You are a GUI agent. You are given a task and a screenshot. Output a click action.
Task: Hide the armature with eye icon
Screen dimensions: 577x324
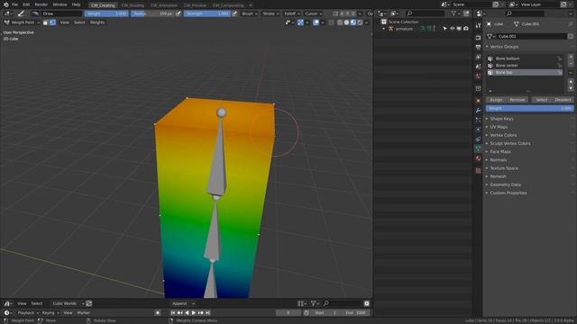click(x=453, y=29)
